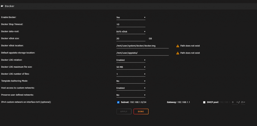The width and height of the screenshot is (257, 126).
Task: Click "Host access to custom networks:" label
Action: pos(18,88)
